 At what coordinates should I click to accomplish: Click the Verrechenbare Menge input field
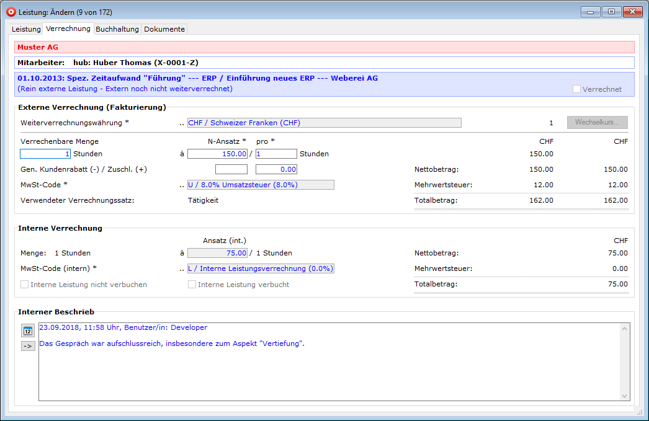pyautogui.click(x=45, y=154)
